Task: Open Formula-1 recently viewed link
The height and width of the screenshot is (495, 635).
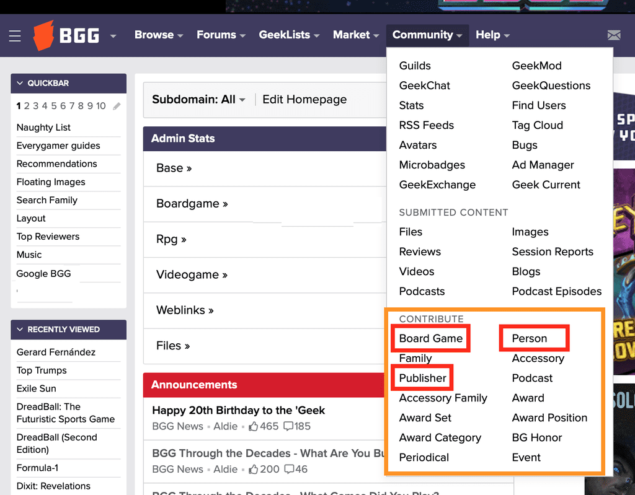Action: (37, 468)
